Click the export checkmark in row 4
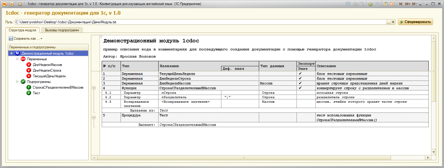The height and width of the screenshot is (168, 444). [x=300, y=88]
